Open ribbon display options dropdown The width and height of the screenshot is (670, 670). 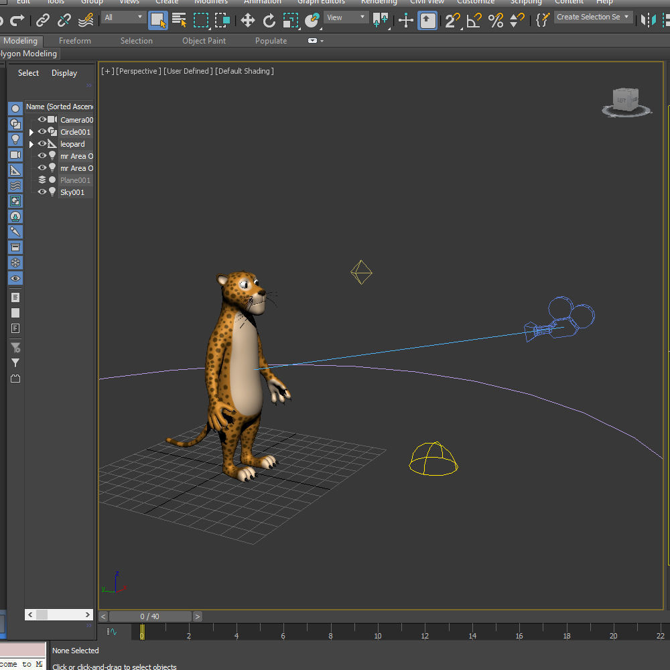pyautogui.click(x=316, y=41)
